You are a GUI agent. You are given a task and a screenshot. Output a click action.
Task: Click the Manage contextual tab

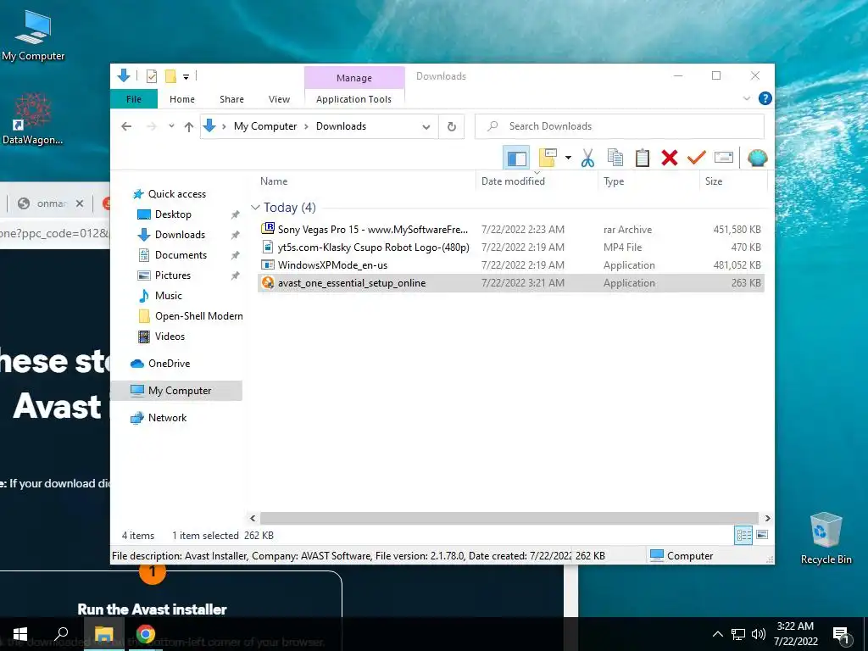pyautogui.click(x=354, y=78)
